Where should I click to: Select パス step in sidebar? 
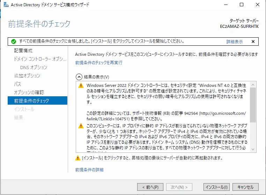click(17, 84)
